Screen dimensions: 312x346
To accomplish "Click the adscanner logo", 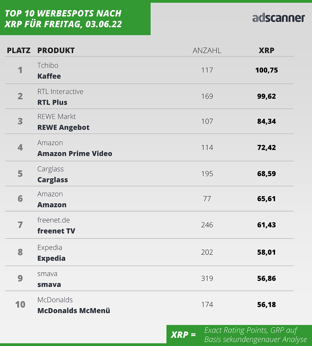I will click(x=278, y=18).
